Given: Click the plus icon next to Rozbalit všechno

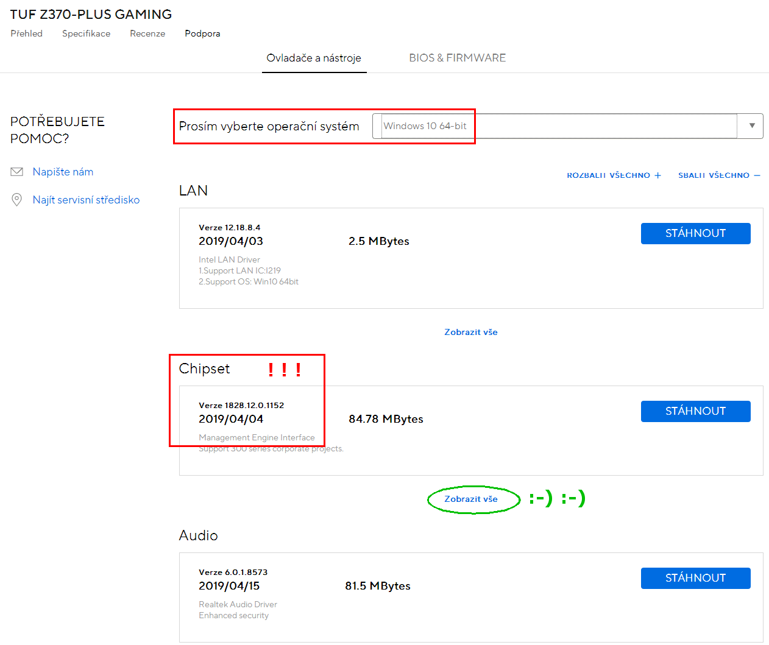Looking at the screenshot, I should pos(658,175).
